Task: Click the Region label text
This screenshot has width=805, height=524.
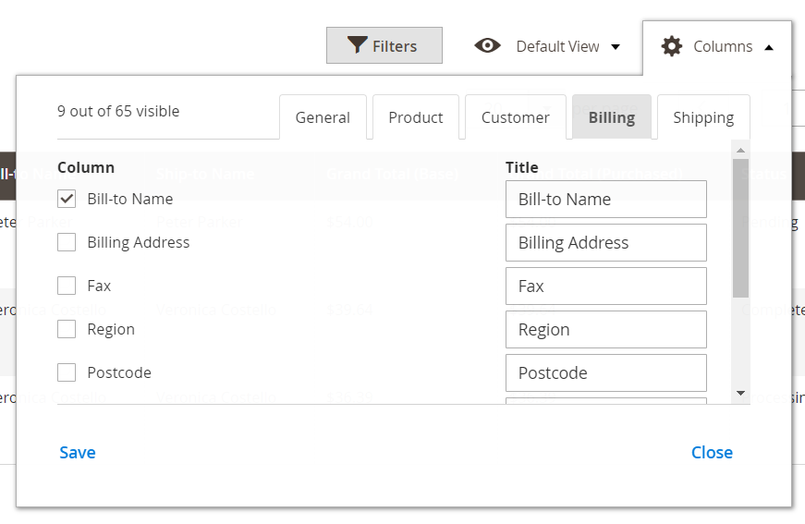Action: tap(111, 330)
